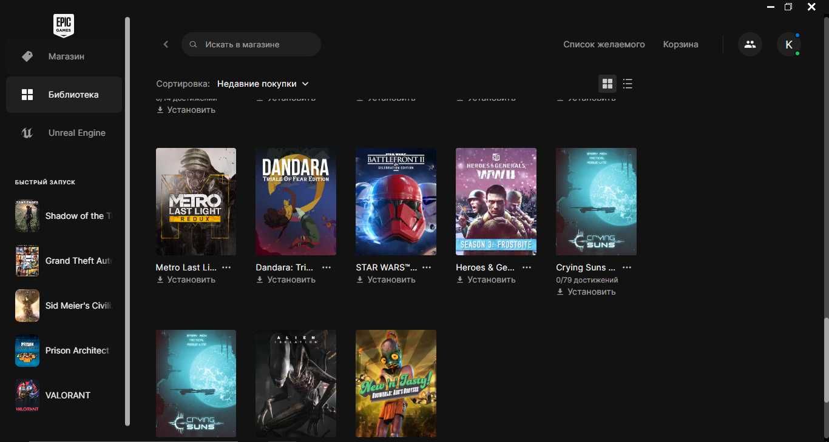
Task: Focus the Искать в магазине search field
Action: (251, 44)
